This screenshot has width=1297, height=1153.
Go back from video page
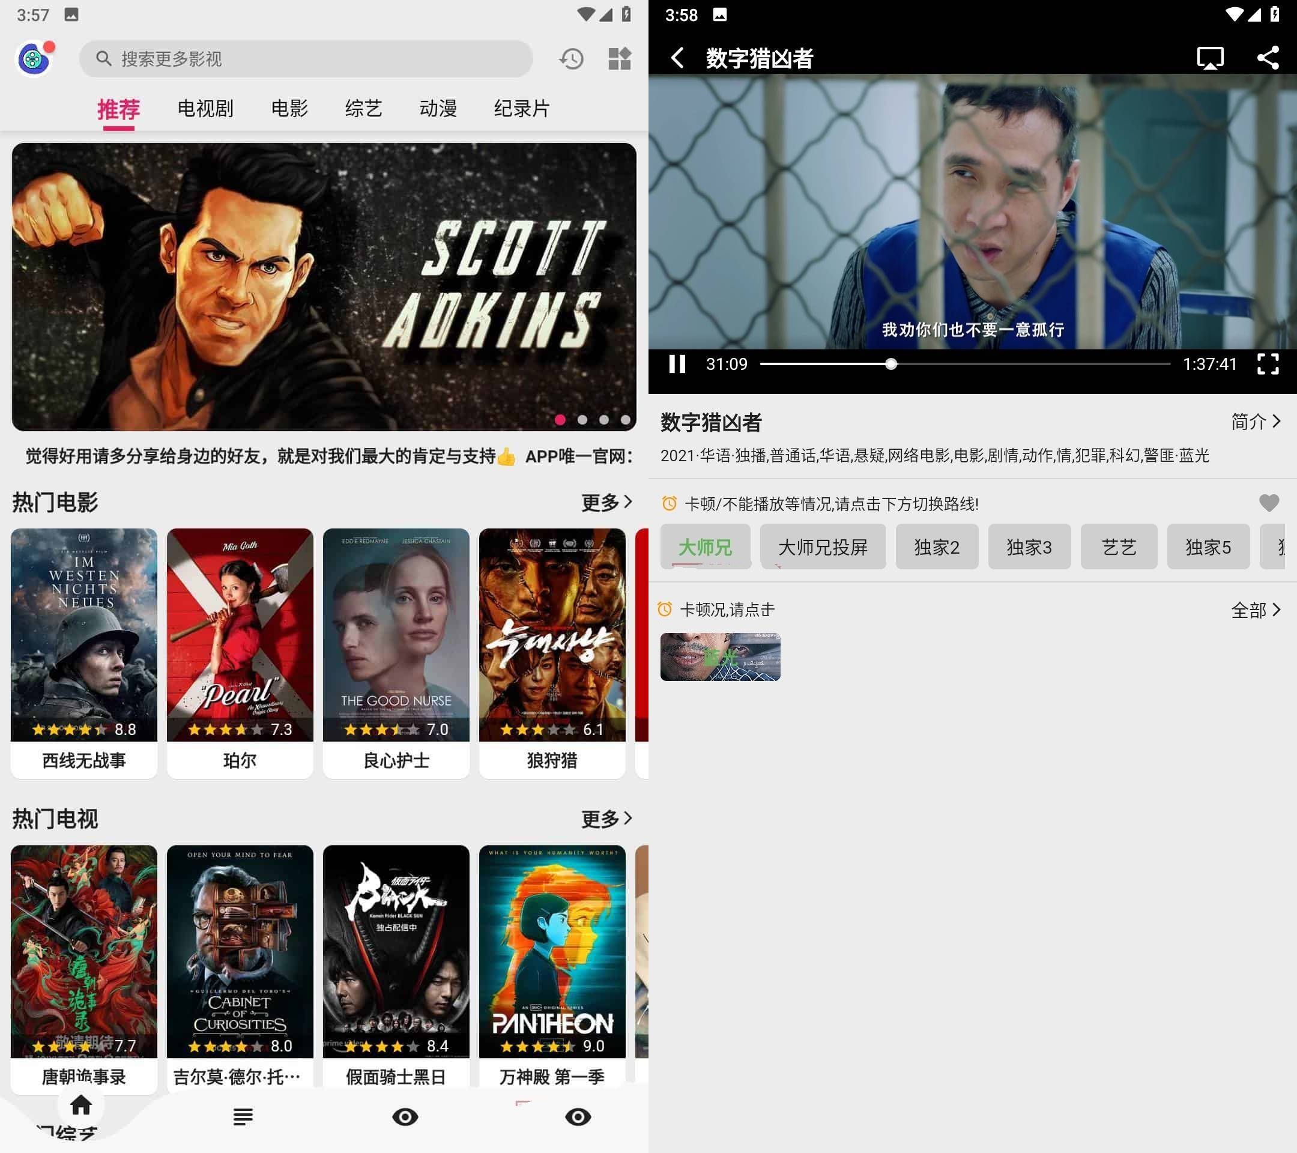pos(678,58)
